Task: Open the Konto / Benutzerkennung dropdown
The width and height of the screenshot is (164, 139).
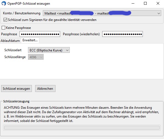Action: (x=102, y=13)
